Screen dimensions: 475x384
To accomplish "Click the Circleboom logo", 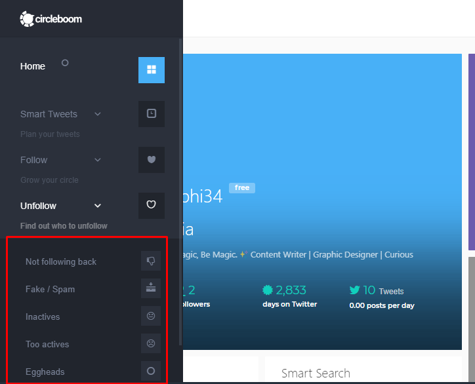I will coord(51,19).
